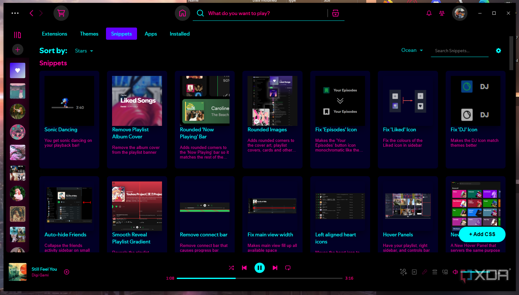Open Fix main view width preview
Viewport: 519px width, 295px height.
(272, 206)
